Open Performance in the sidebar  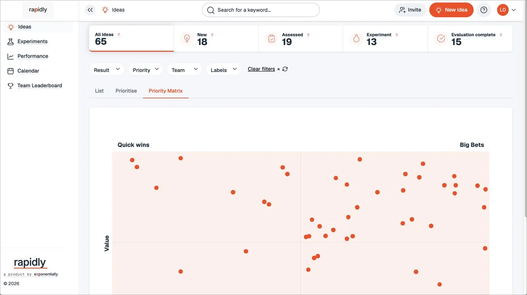[33, 56]
